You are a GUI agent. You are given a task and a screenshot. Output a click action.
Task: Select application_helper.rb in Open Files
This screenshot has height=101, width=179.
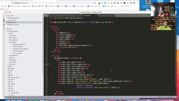coord(13,24)
